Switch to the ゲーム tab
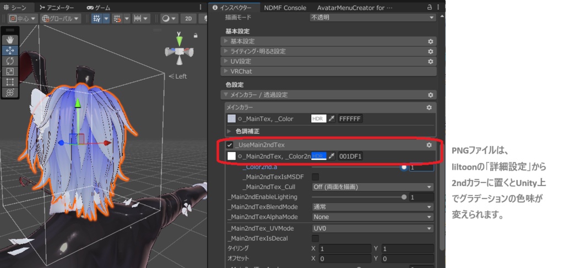Image resolution: width=564 pixels, height=268 pixels. click(99, 8)
